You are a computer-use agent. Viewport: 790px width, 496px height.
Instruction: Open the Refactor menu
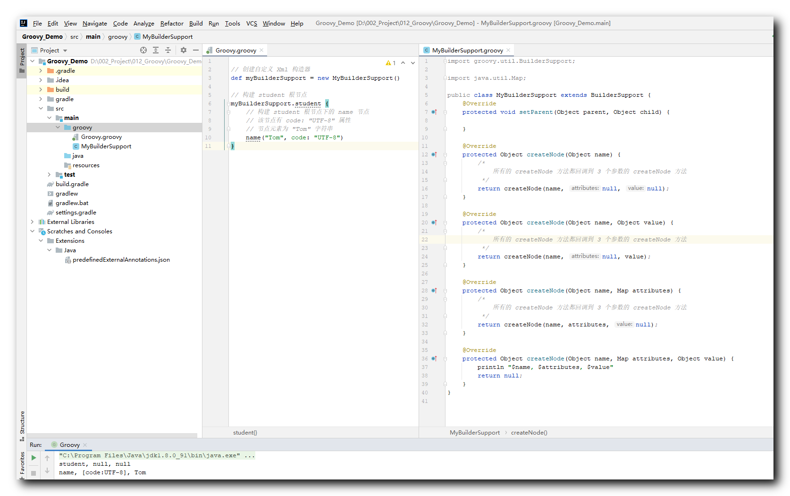171,23
